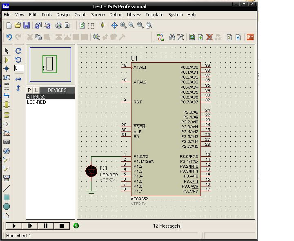Open the Bill of Materials icon

[x=229, y=37]
